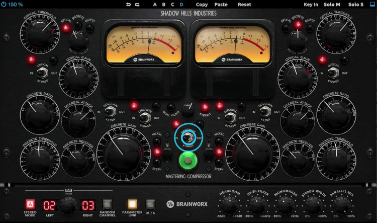Toggle the Parameter Link button
The width and height of the screenshot is (377, 223).
(x=132, y=204)
